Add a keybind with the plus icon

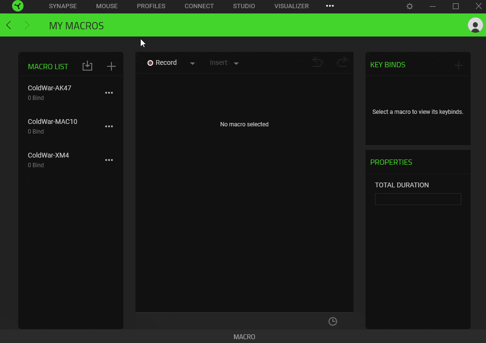(x=458, y=64)
